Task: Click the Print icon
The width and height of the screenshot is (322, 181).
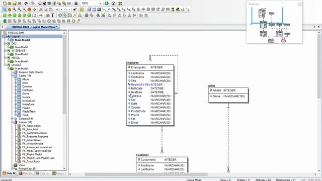Action: click(x=19, y=4)
